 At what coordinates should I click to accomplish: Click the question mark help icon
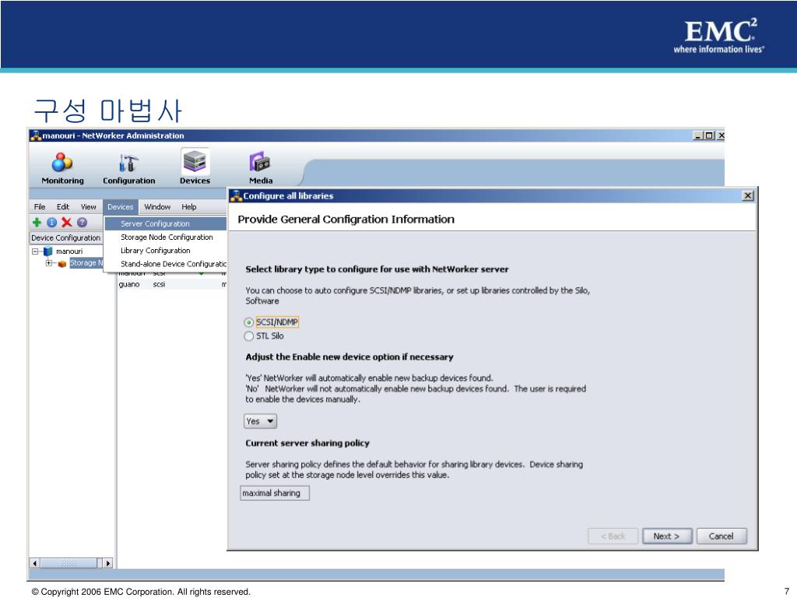pyautogui.click(x=82, y=222)
